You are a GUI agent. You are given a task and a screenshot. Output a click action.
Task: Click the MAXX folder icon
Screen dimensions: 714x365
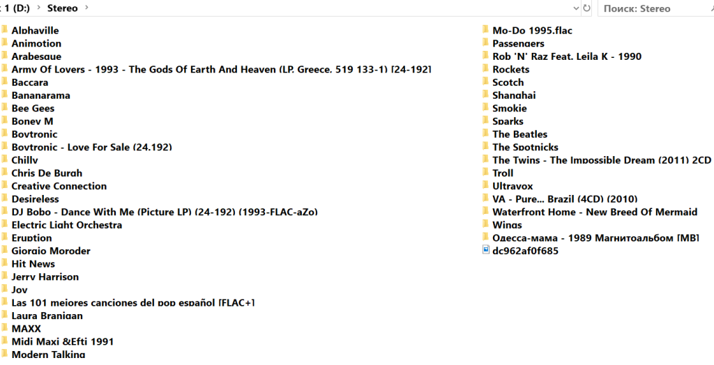point(4,328)
